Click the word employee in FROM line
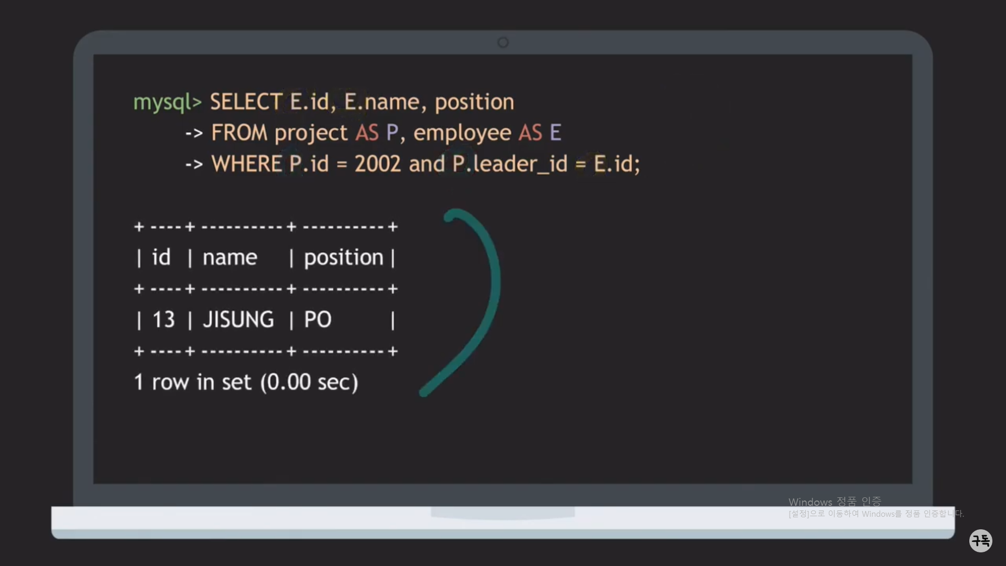This screenshot has width=1006, height=566. coord(462,133)
